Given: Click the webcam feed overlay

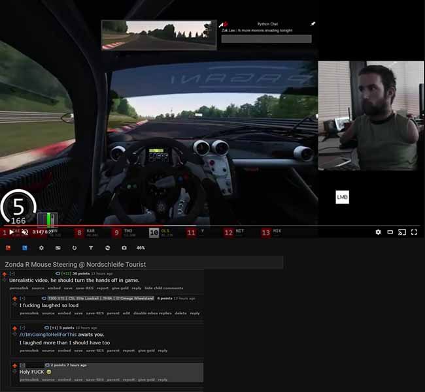Looking at the screenshot, I should tap(371, 115).
